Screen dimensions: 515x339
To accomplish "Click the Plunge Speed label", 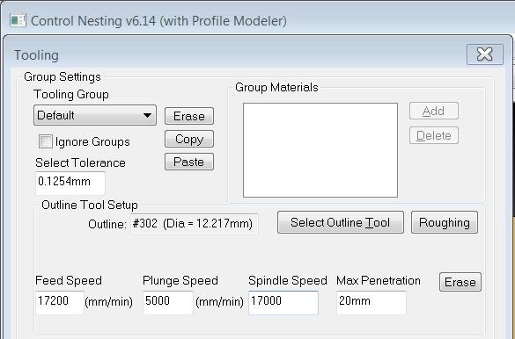I will [180, 281].
